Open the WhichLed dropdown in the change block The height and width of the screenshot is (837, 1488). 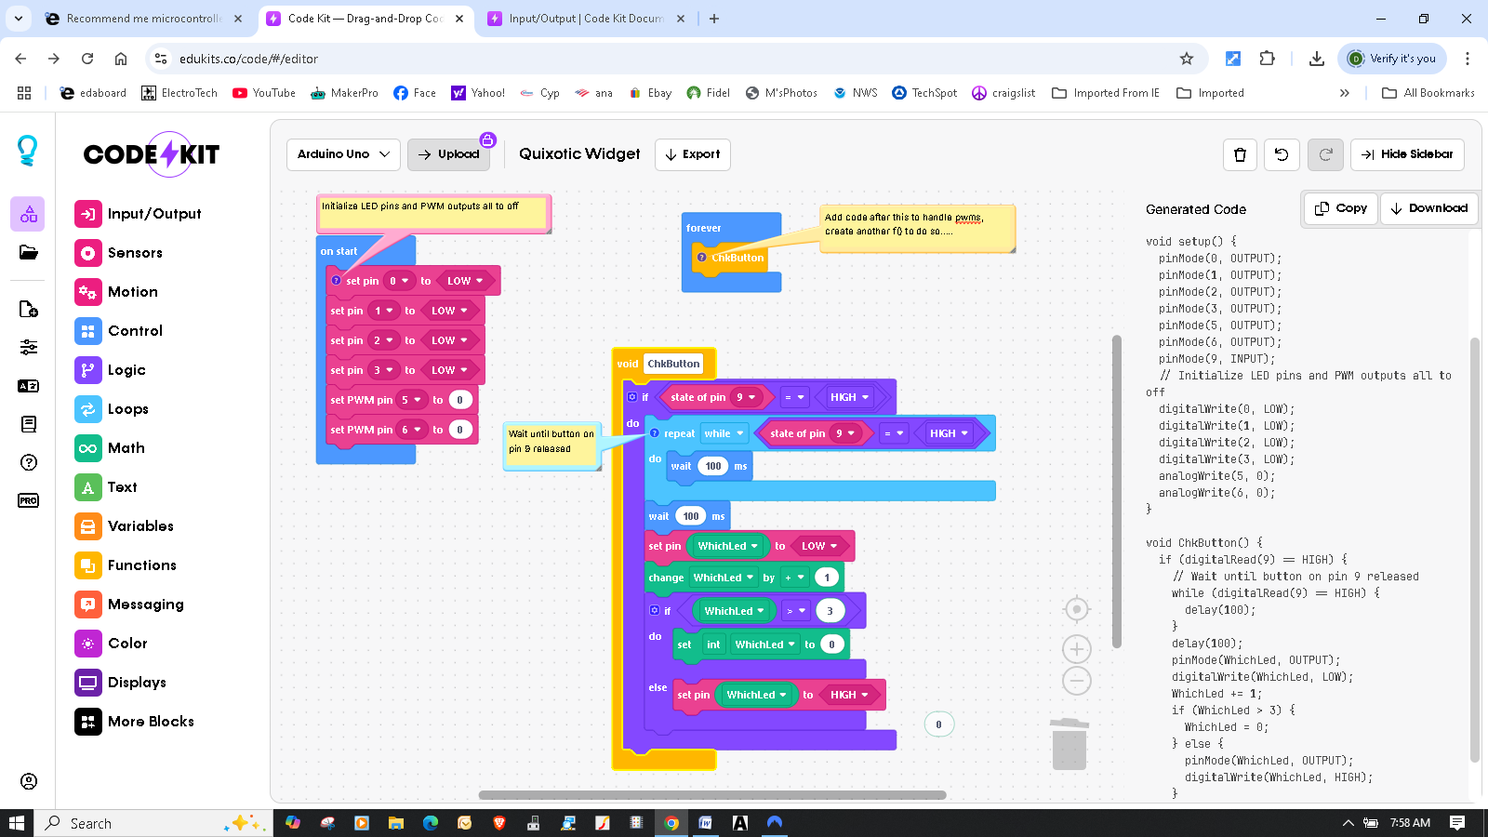(724, 578)
